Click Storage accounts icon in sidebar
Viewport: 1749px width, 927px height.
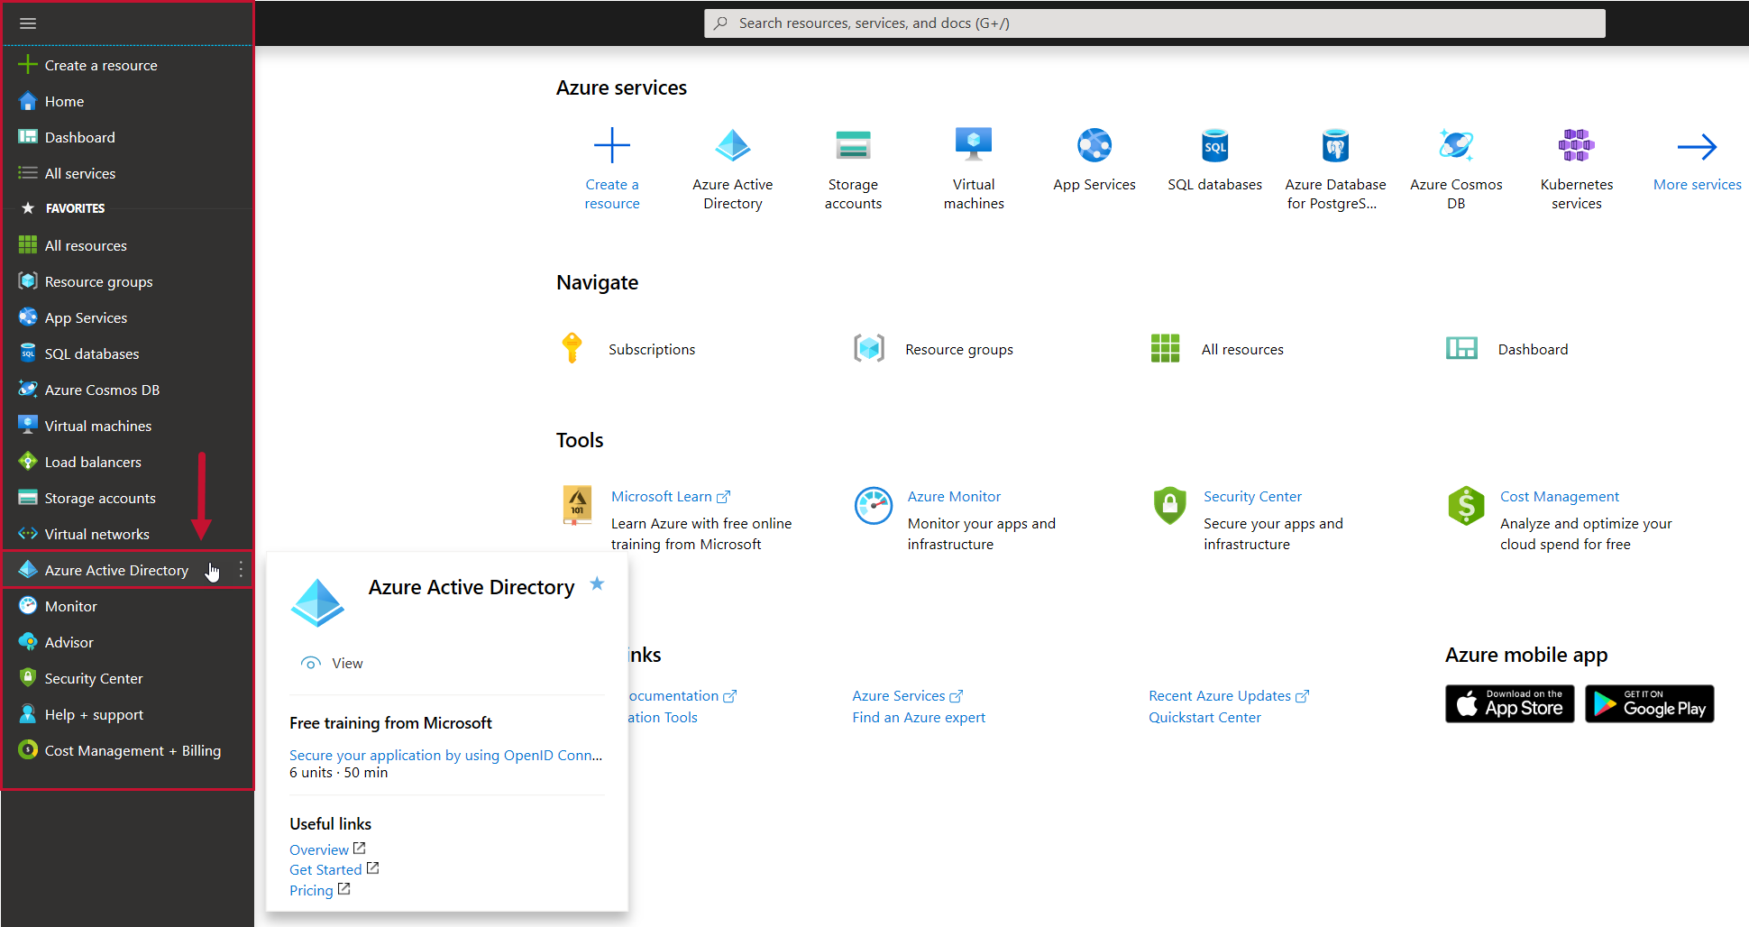tap(28, 498)
